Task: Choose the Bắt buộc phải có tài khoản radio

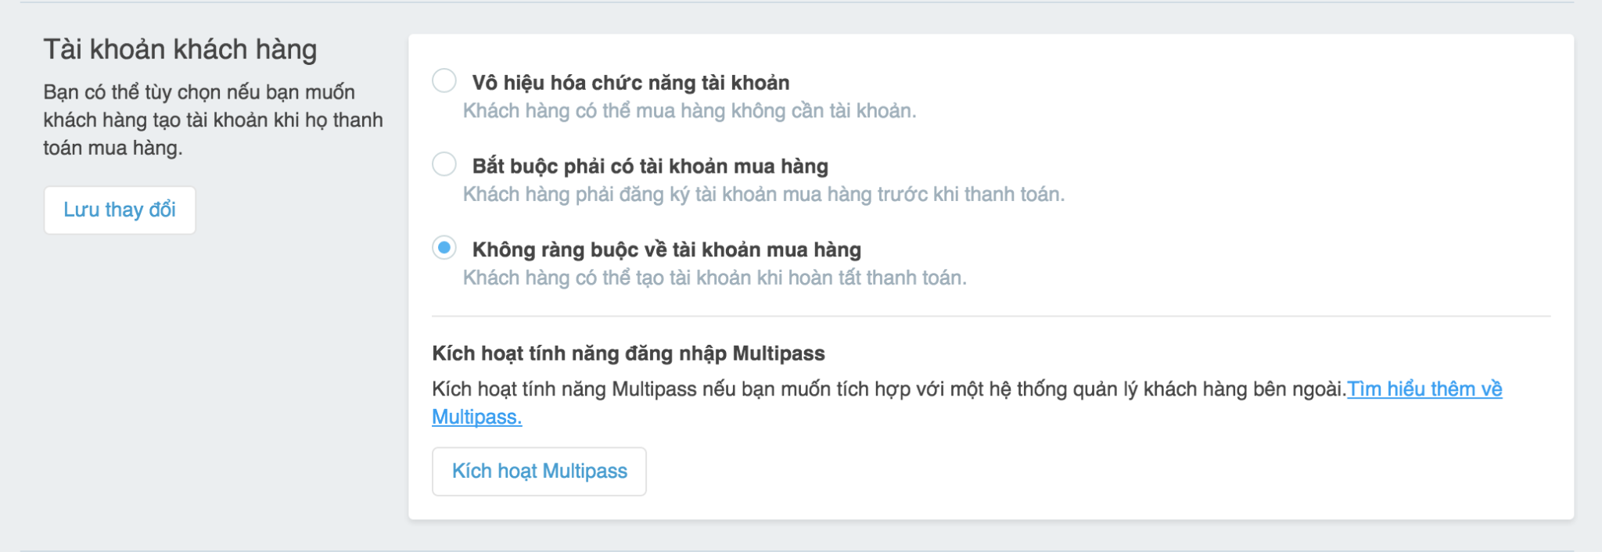Action: [x=444, y=164]
